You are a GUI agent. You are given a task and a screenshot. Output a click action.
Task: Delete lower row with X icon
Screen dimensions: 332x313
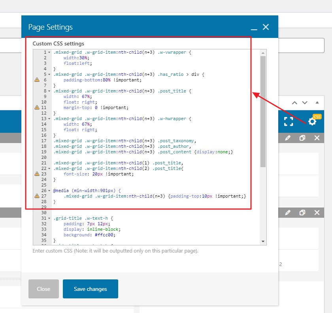click(x=317, y=212)
